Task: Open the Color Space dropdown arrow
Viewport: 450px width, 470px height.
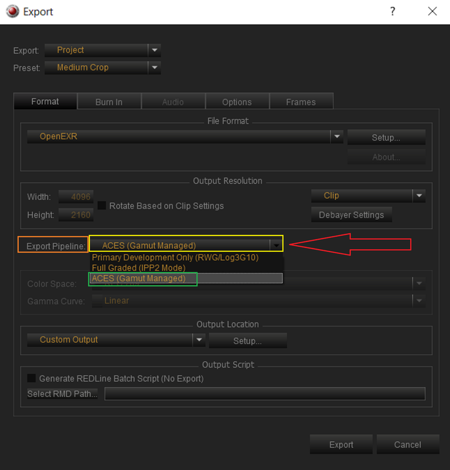Action: point(419,283)
